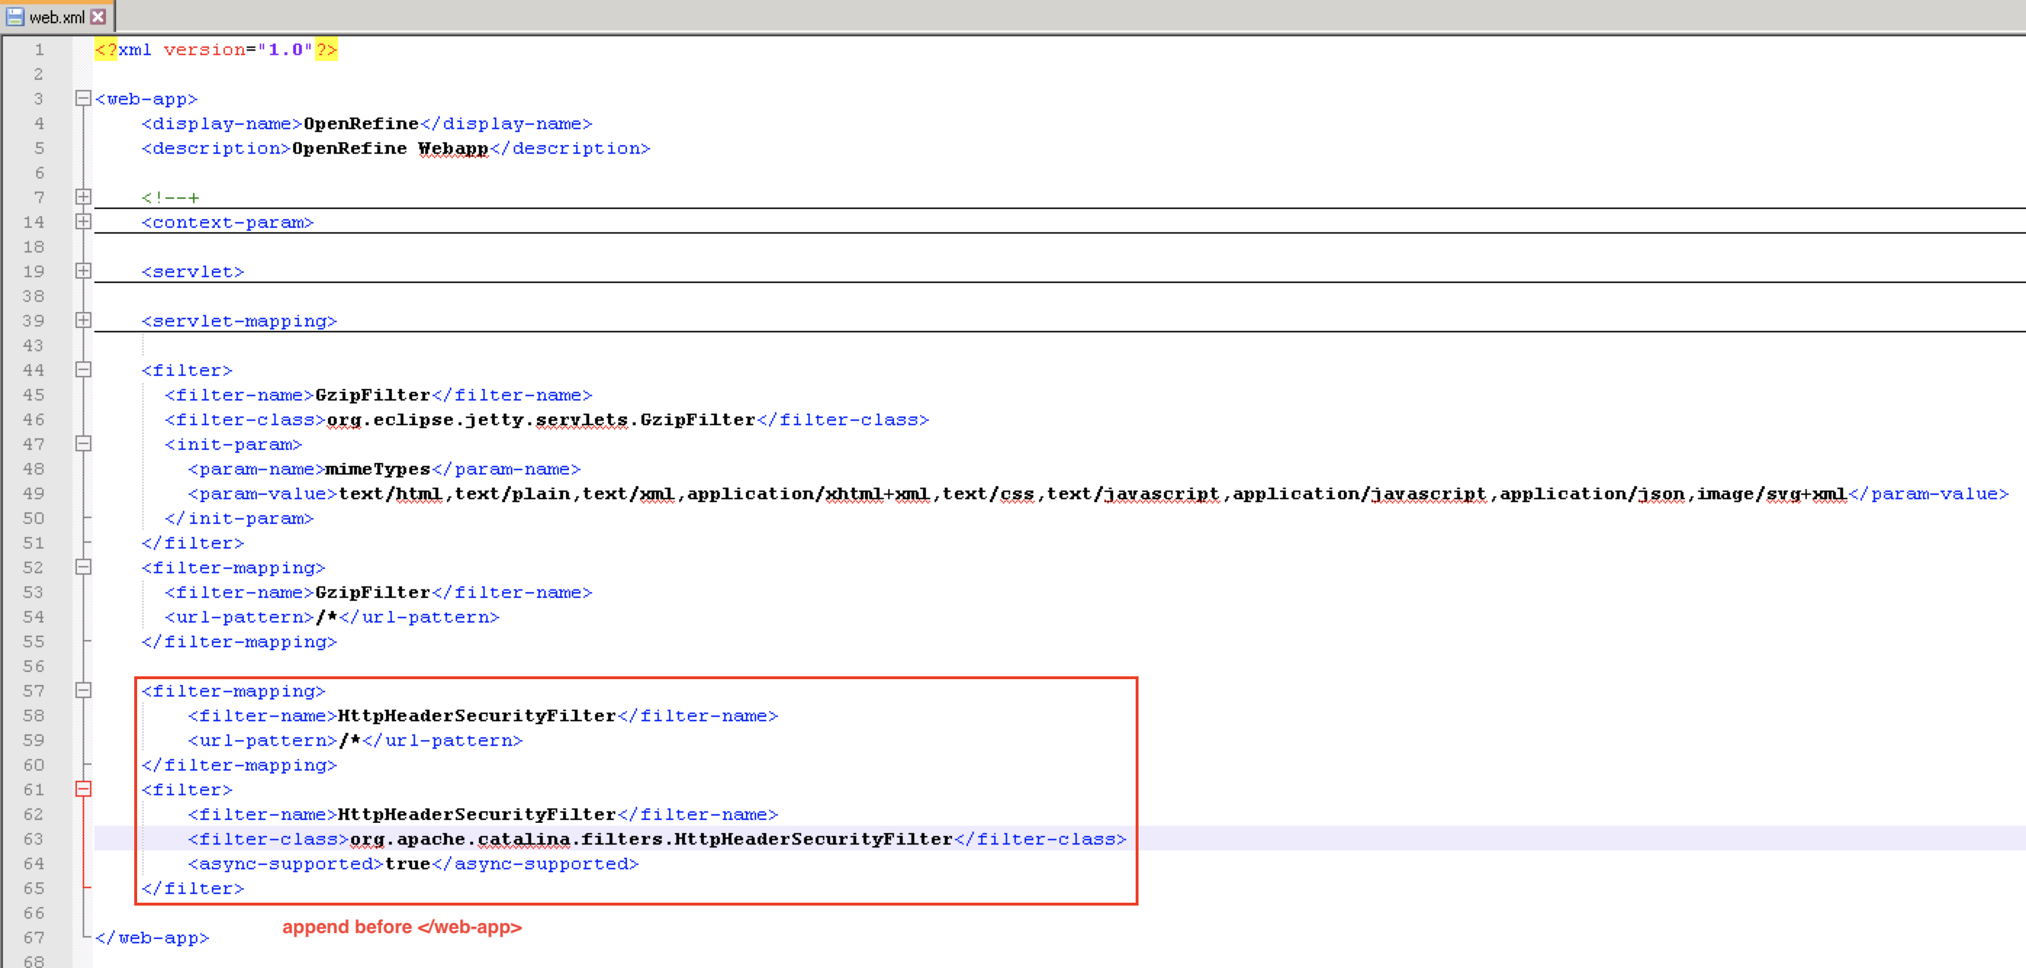This screenshot has width=2026, height=968.
Task: Collapse the red filter fold marker on line 61
Action: click(83, 789)
